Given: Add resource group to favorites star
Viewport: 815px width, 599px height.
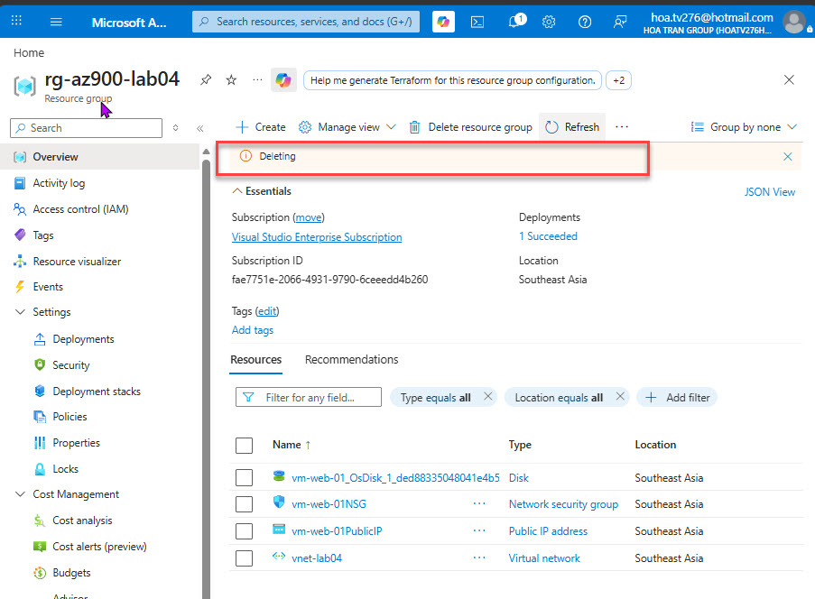Looking at the screenshot, I should pyautogui.click(x=231, y=80).
